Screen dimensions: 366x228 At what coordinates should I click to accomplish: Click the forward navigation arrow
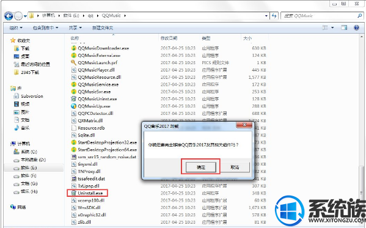(x=18, y=16)
